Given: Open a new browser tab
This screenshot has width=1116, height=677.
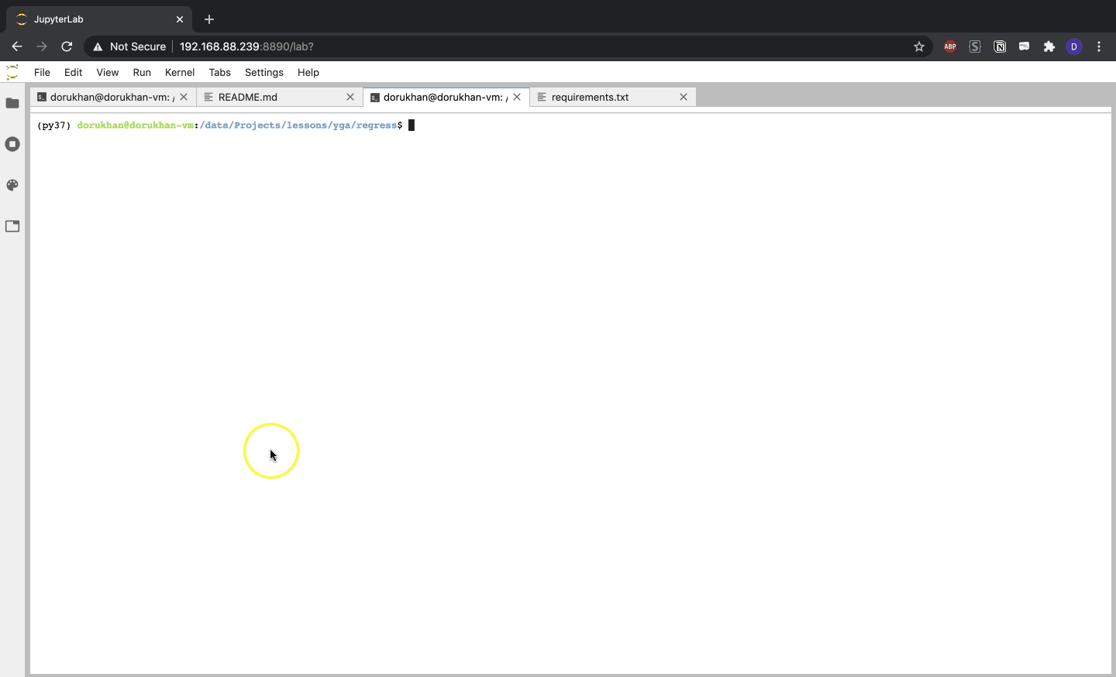Looking at the screenshot, I should 209,19.
